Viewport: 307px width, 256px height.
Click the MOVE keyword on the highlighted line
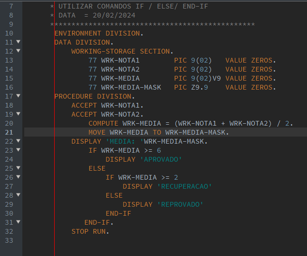point(97,132)
